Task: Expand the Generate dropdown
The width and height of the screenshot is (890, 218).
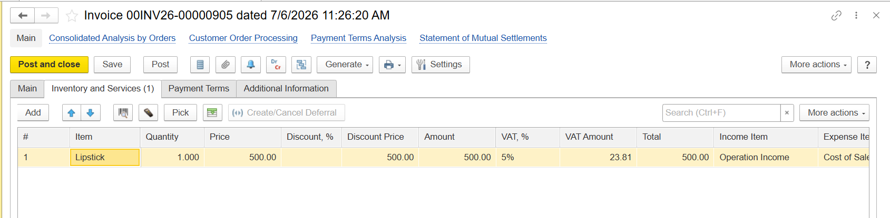Action: point(345,65)
